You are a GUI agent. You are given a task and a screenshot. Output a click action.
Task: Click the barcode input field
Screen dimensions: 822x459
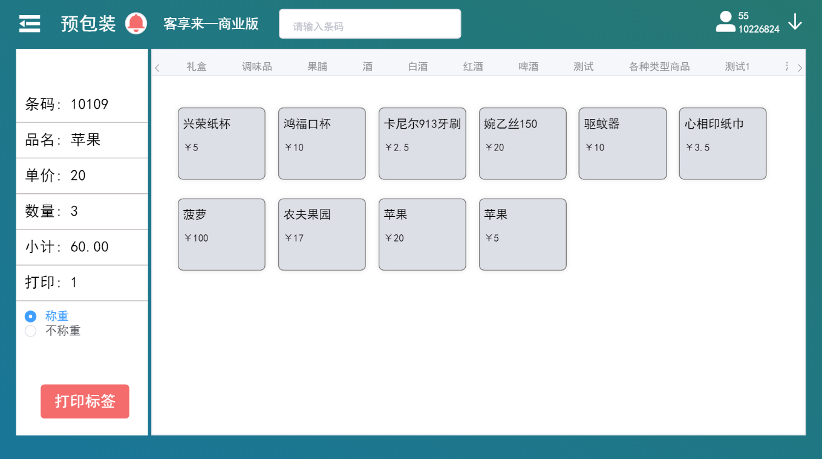370,24
